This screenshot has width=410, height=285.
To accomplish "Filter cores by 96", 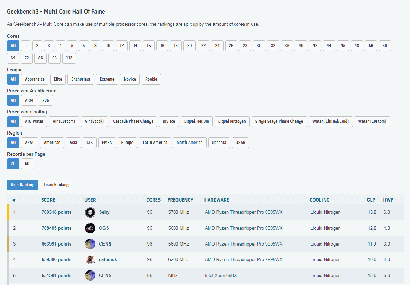I will (x=54, y=58).
